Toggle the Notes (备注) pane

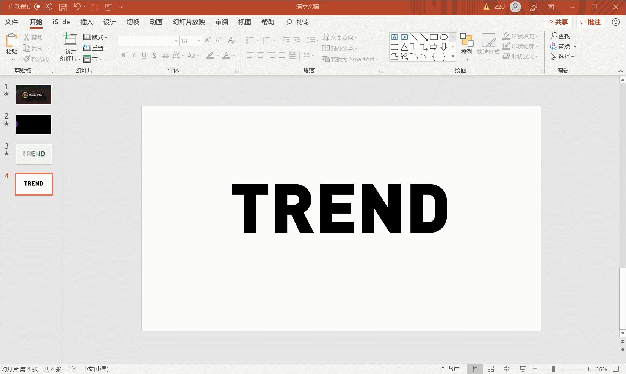click(450, 369)
